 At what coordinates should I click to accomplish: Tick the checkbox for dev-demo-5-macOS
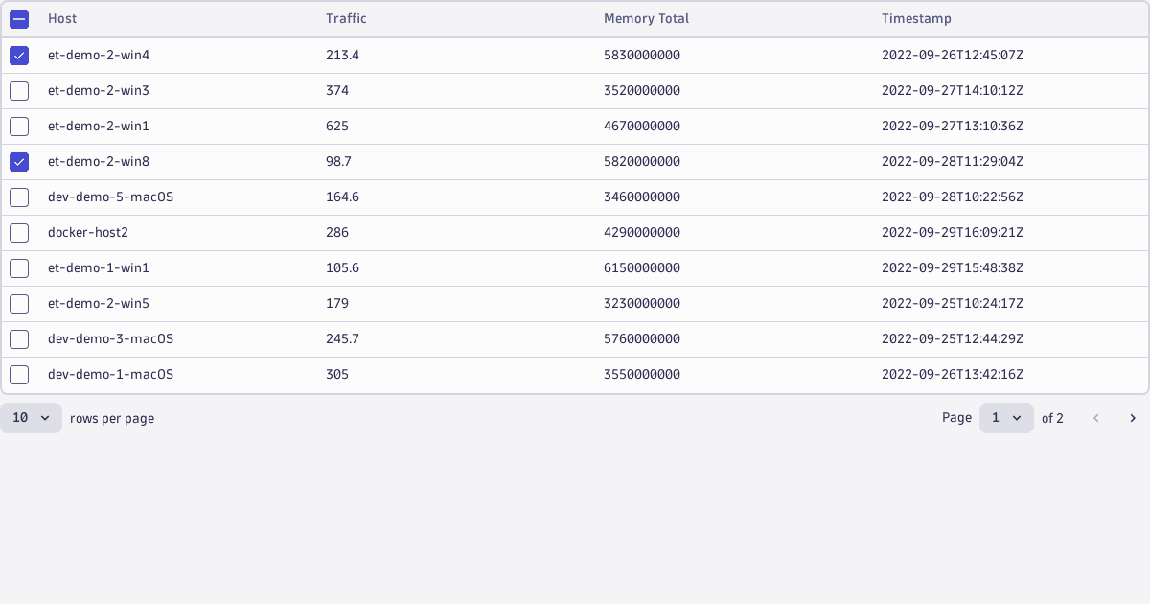coord(19,197)
